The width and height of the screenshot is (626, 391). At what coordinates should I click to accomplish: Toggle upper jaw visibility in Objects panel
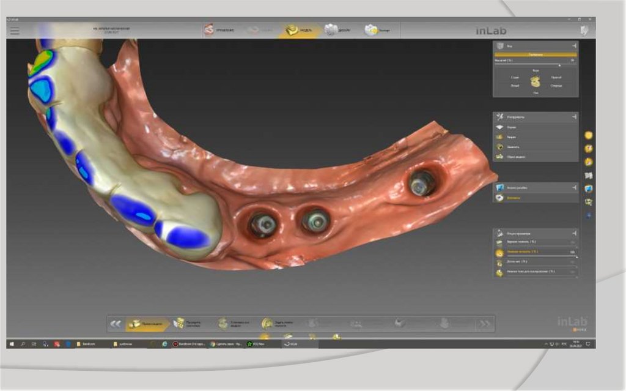coord(500,242)
